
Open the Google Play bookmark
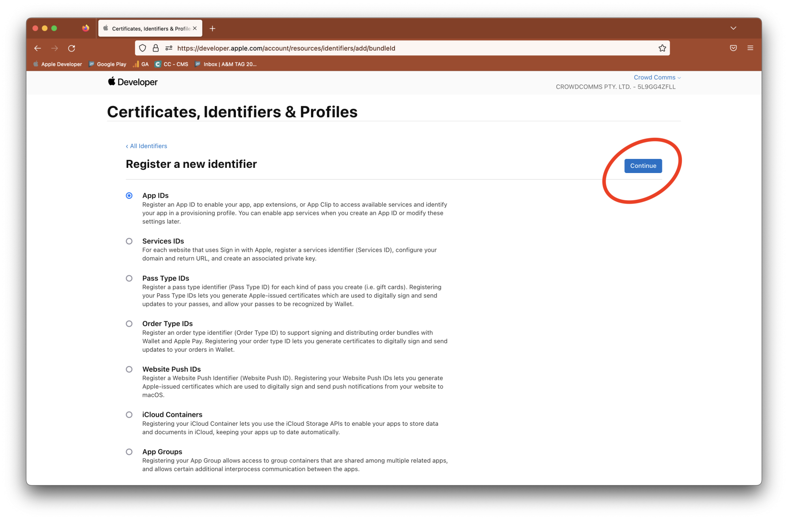(x=108, y=64)
